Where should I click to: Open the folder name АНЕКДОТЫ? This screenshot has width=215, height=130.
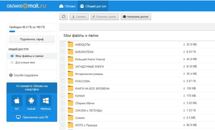83,45
